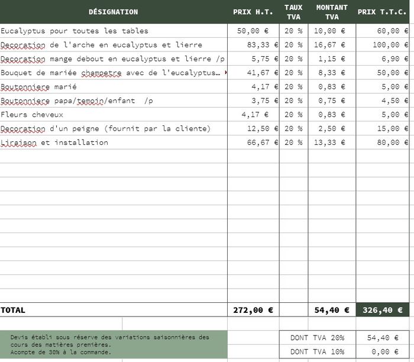This screenshot has height=362, width=414.
Task: Click the PRIX T.T.C. column header
Action: click(382, 12)
